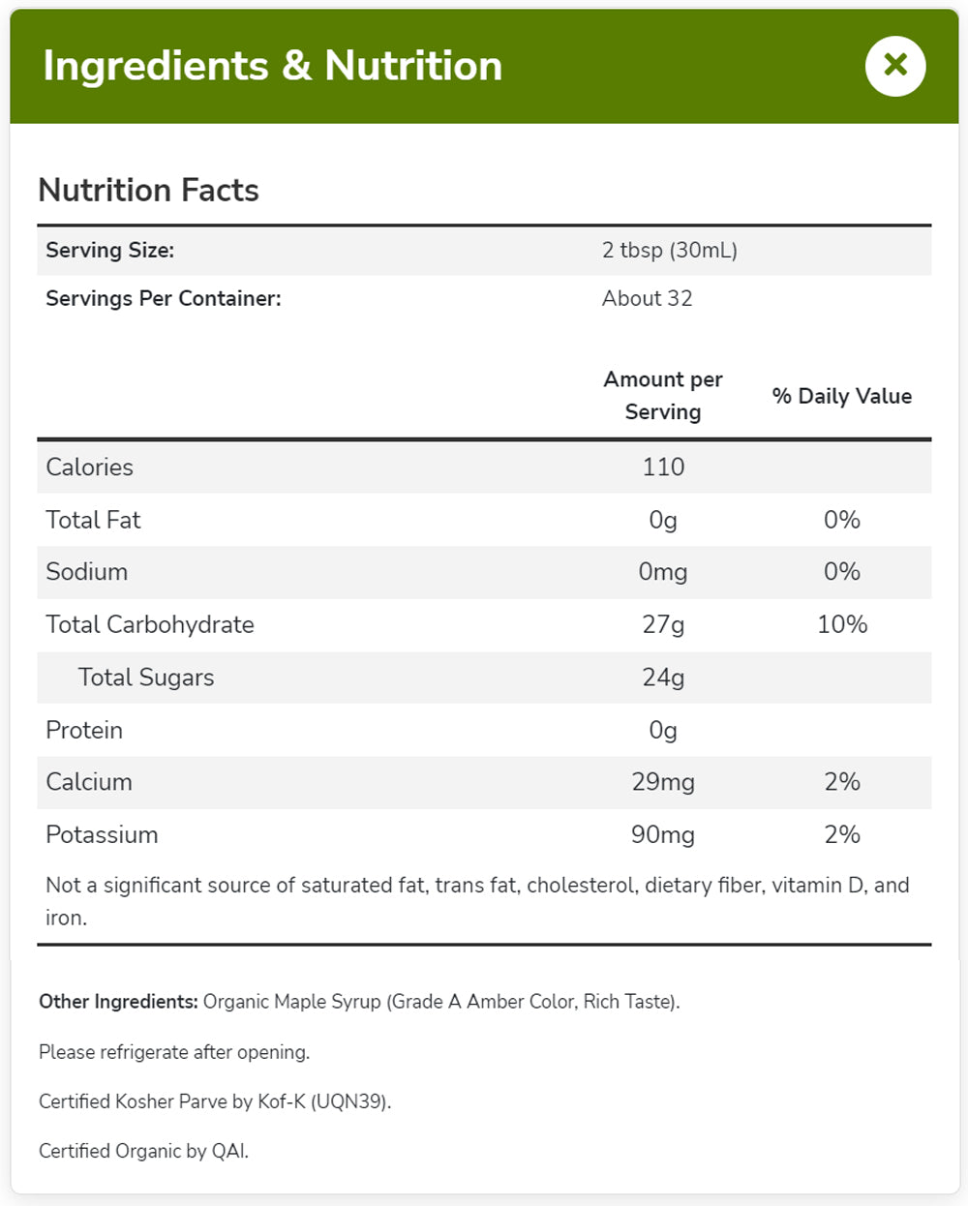Click the Ingredients & Nutrition header title
This screenshot has height=1206, width=968.
coord(273,66)
